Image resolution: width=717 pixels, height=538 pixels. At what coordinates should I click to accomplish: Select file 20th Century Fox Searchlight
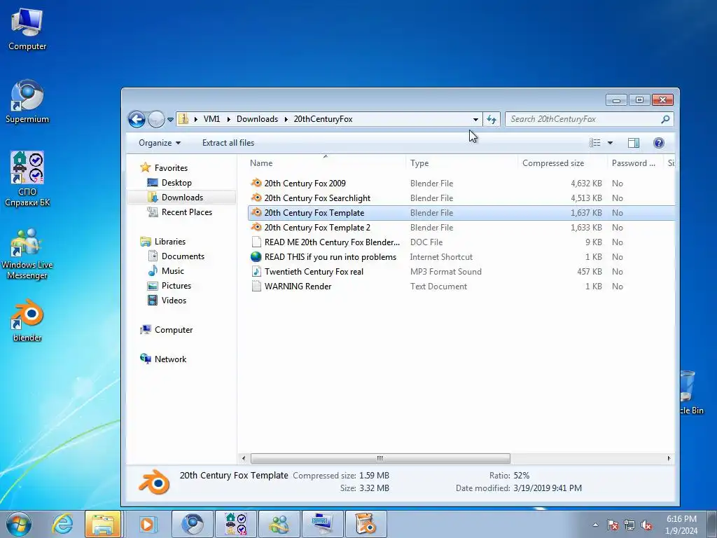click(x=317, y=198)
